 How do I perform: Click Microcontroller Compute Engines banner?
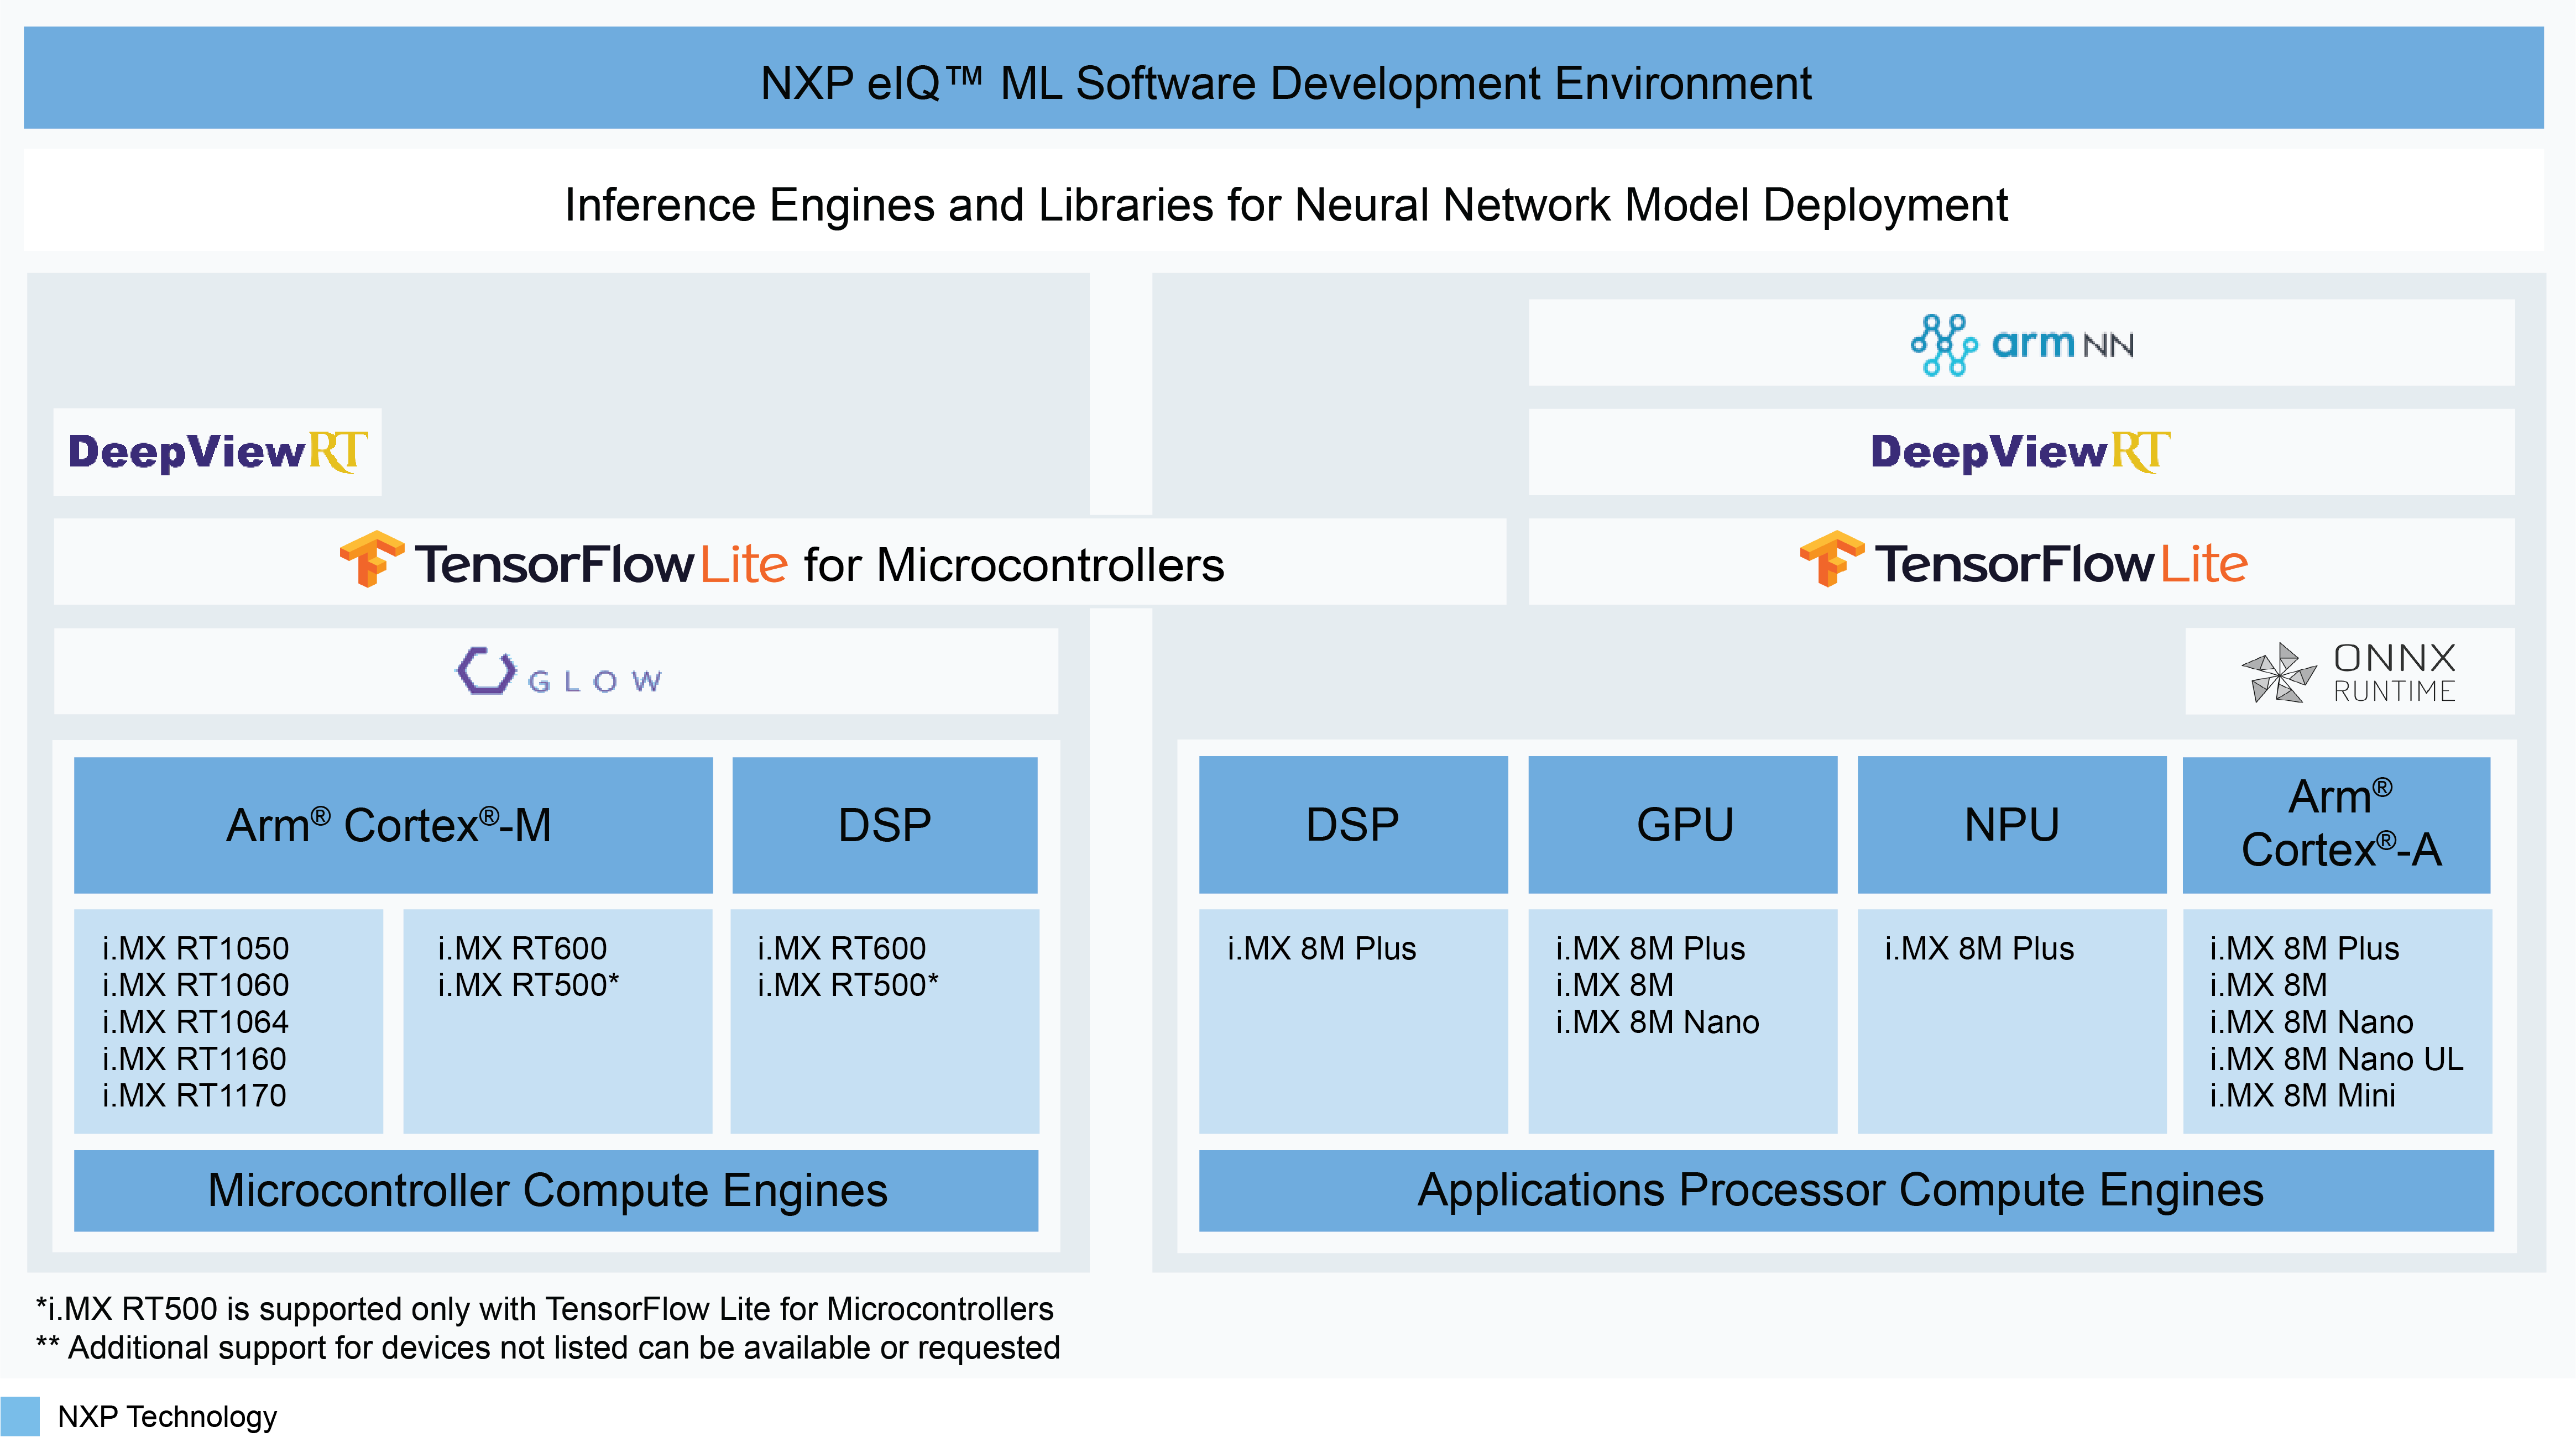tap(555, 1190)
